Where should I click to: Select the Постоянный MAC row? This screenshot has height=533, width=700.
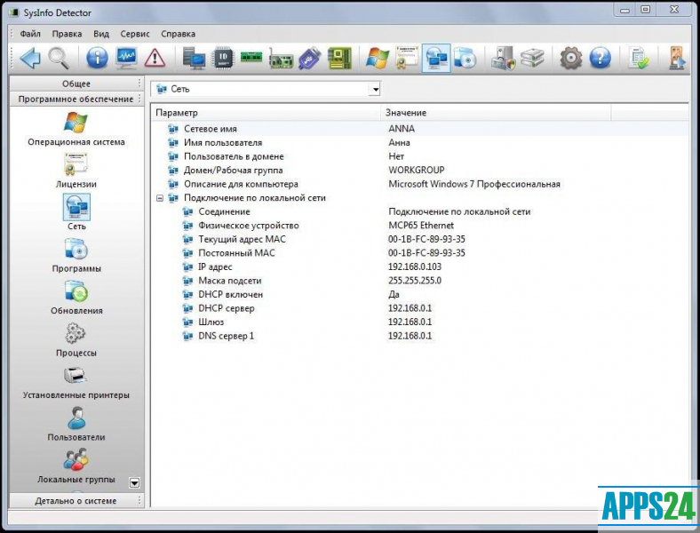pos(419,253)
